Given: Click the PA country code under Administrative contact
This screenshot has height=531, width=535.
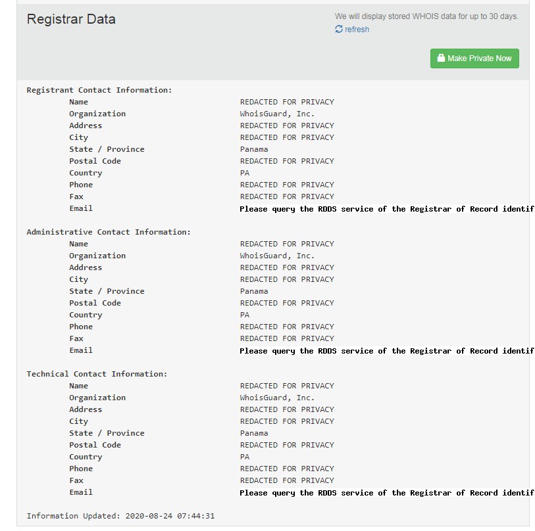Looking at the screenshot, I should (x=245, y=315).
